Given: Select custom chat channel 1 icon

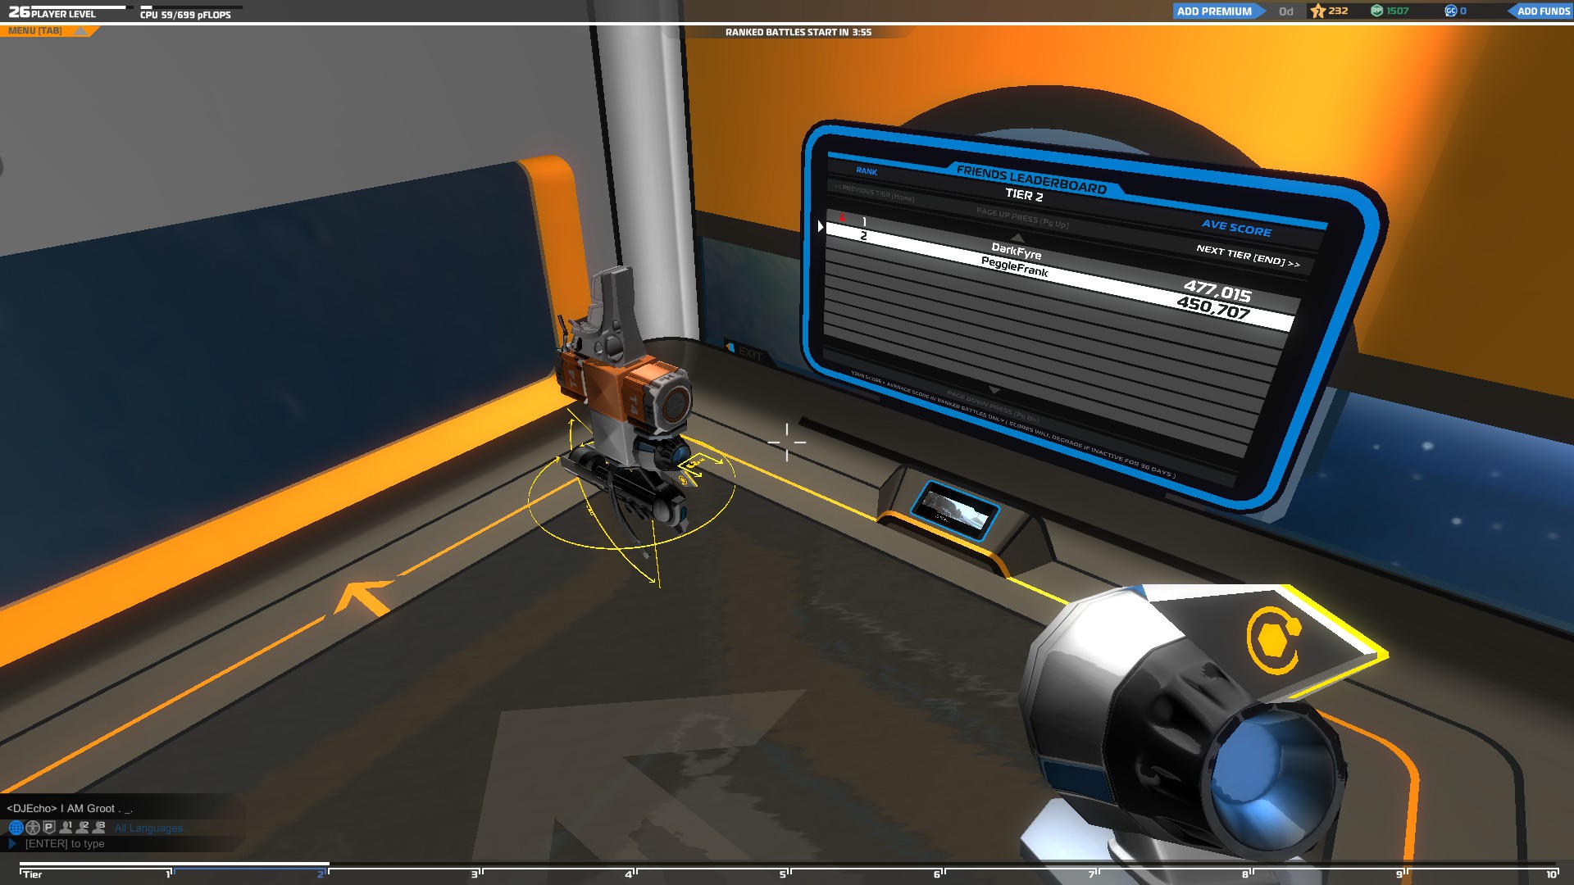Looking at the screenshot, I should 66,828.
